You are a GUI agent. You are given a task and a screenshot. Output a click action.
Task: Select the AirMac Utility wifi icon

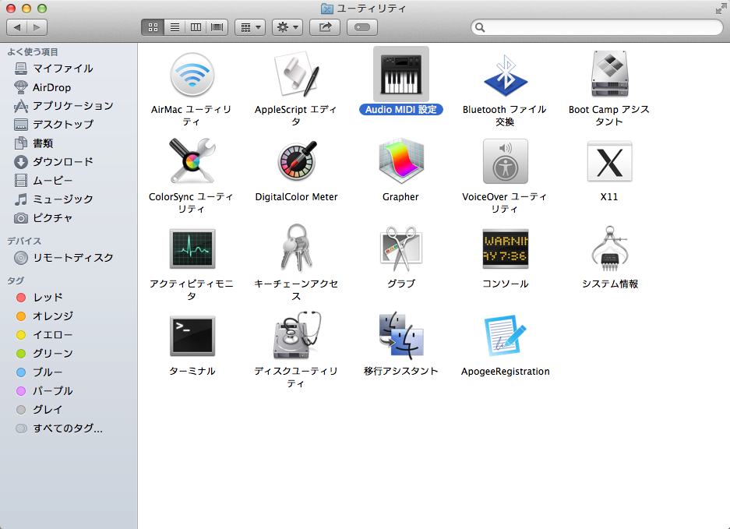(192, 75)
